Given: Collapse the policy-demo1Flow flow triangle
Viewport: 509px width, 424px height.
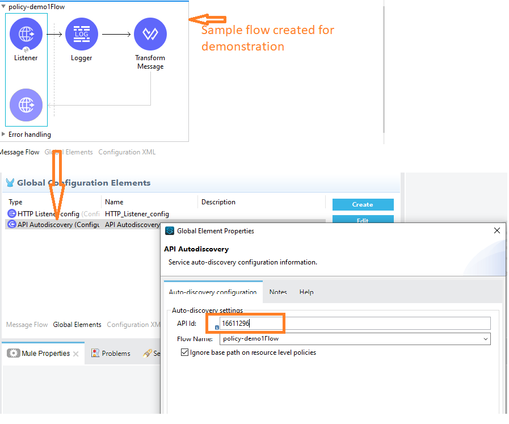Looking at the screenshot, I should (x=3, y=6).
